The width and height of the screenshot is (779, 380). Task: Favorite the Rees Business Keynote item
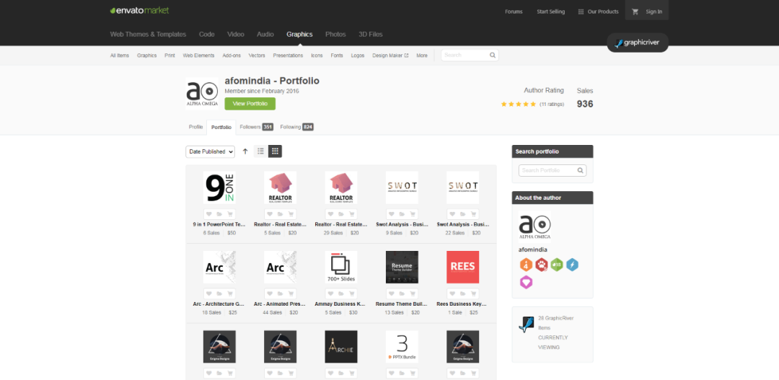point(452,293)
